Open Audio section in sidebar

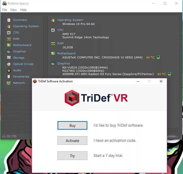(17, 70)
